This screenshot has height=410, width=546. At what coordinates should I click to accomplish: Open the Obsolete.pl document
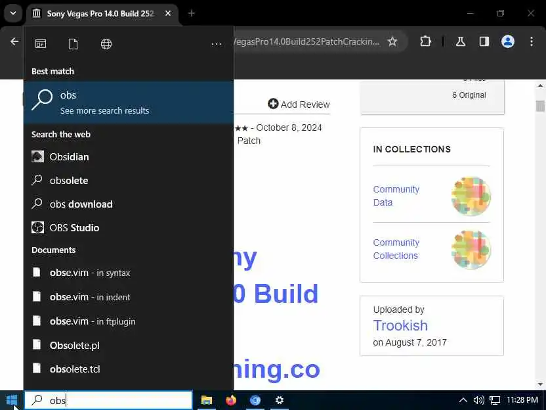pos(129,346)
